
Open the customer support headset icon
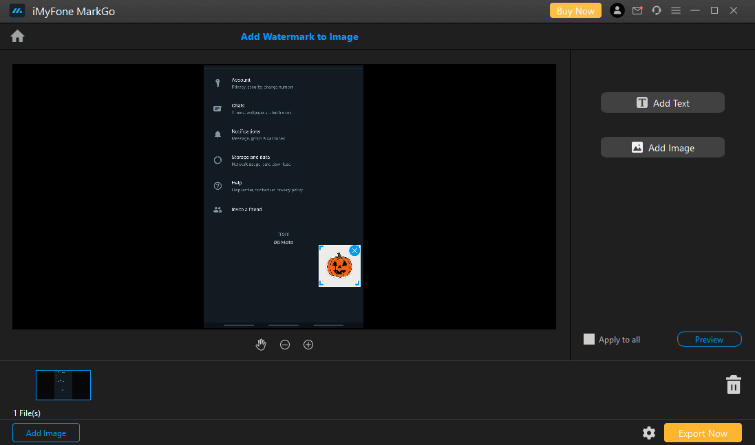click(657, 10)
